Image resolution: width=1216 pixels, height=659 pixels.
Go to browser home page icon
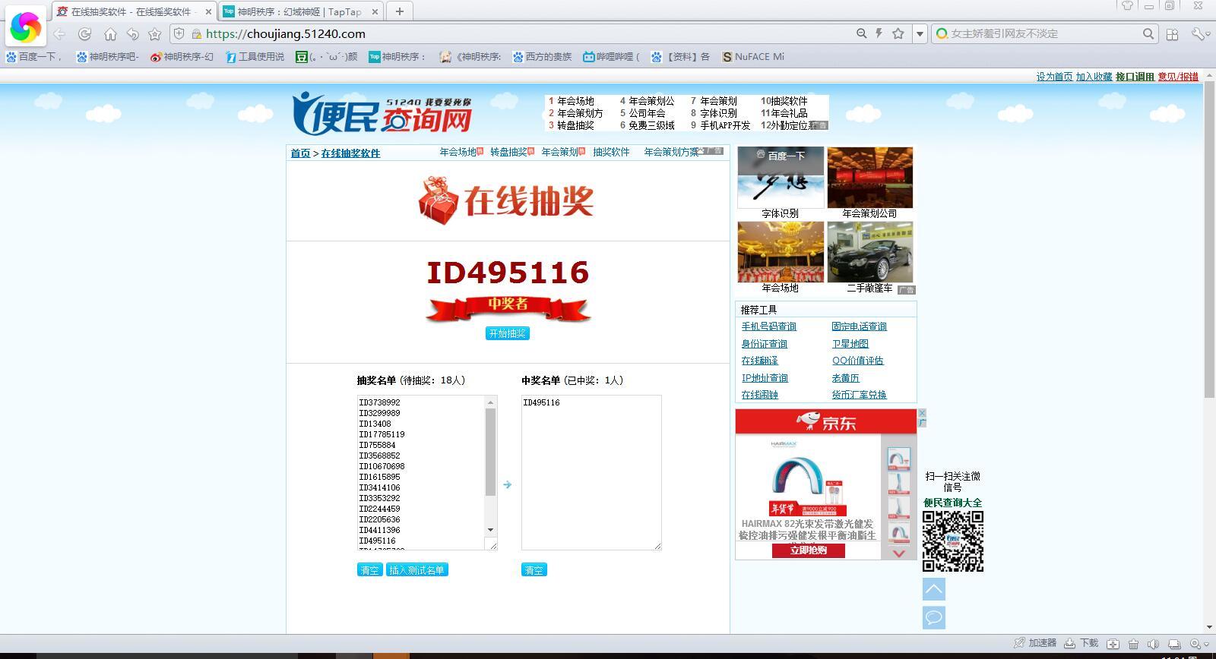coord(110,33)
